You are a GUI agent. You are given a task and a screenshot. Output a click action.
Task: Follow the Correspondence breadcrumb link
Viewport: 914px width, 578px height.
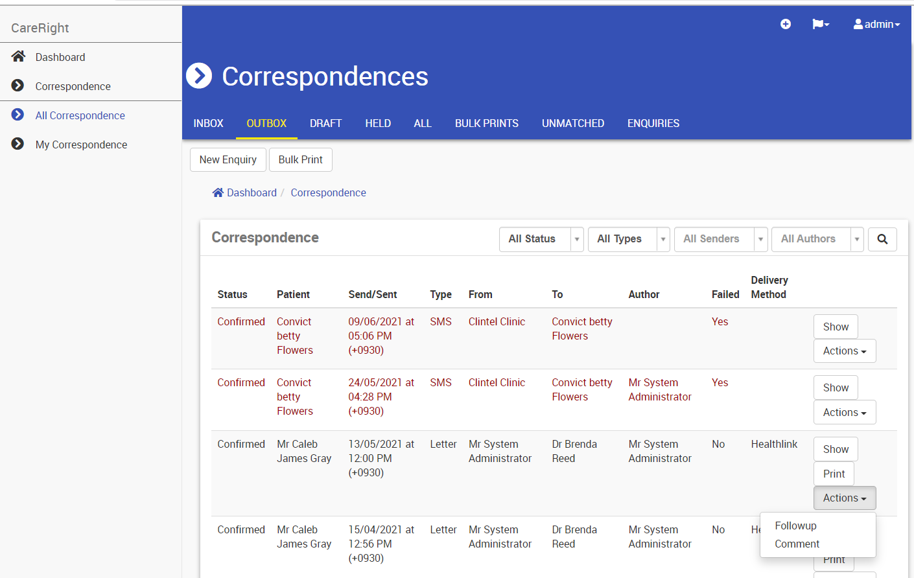point(328,192)
